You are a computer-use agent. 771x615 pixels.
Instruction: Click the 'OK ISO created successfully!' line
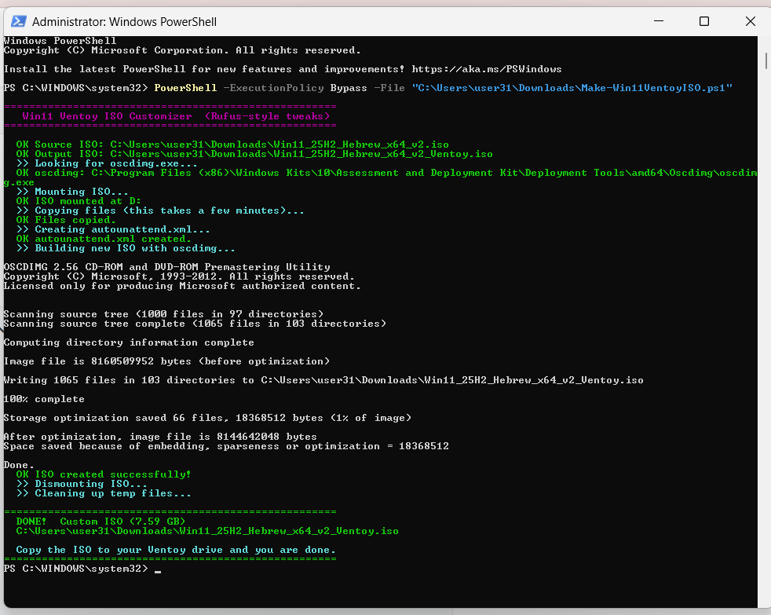click(x=104, y=474)
